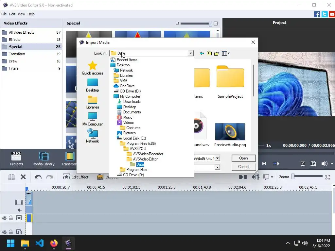Open system volume in tray
The height and width of the screenshot is (251, 335).
click(x=305, y=243)
